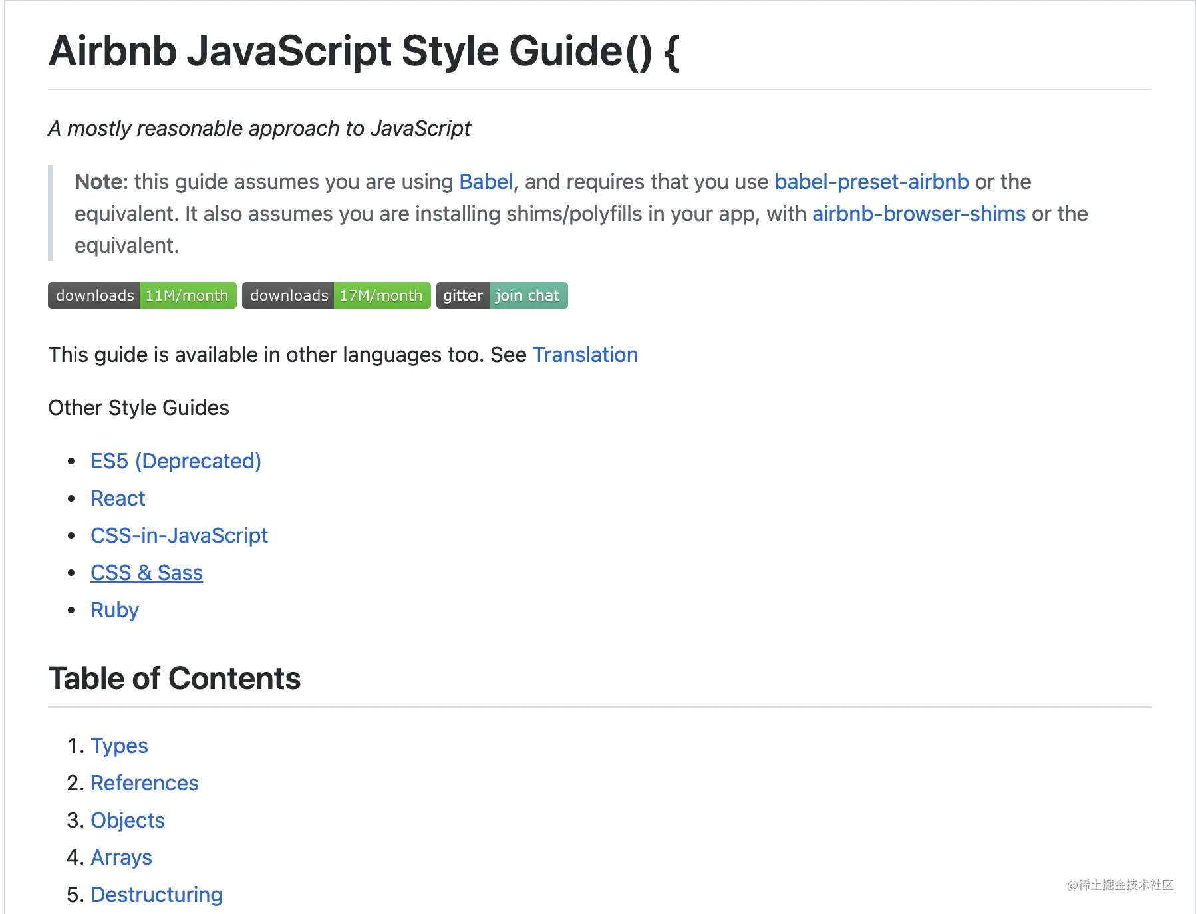Jump to the References section
1196x914 pixels.
144,783
